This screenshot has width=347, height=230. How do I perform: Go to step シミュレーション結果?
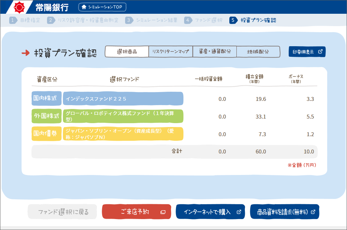point(157,20)
